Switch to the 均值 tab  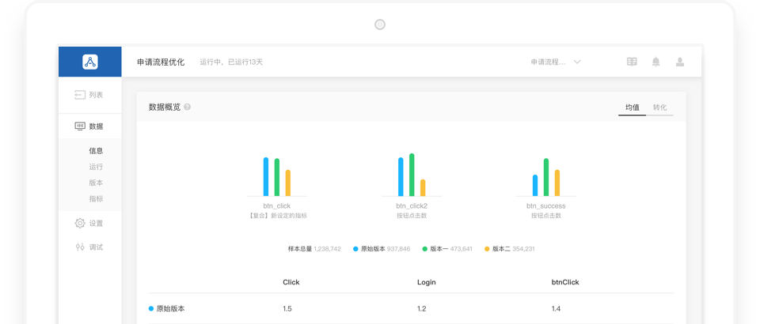click(632, 107)
